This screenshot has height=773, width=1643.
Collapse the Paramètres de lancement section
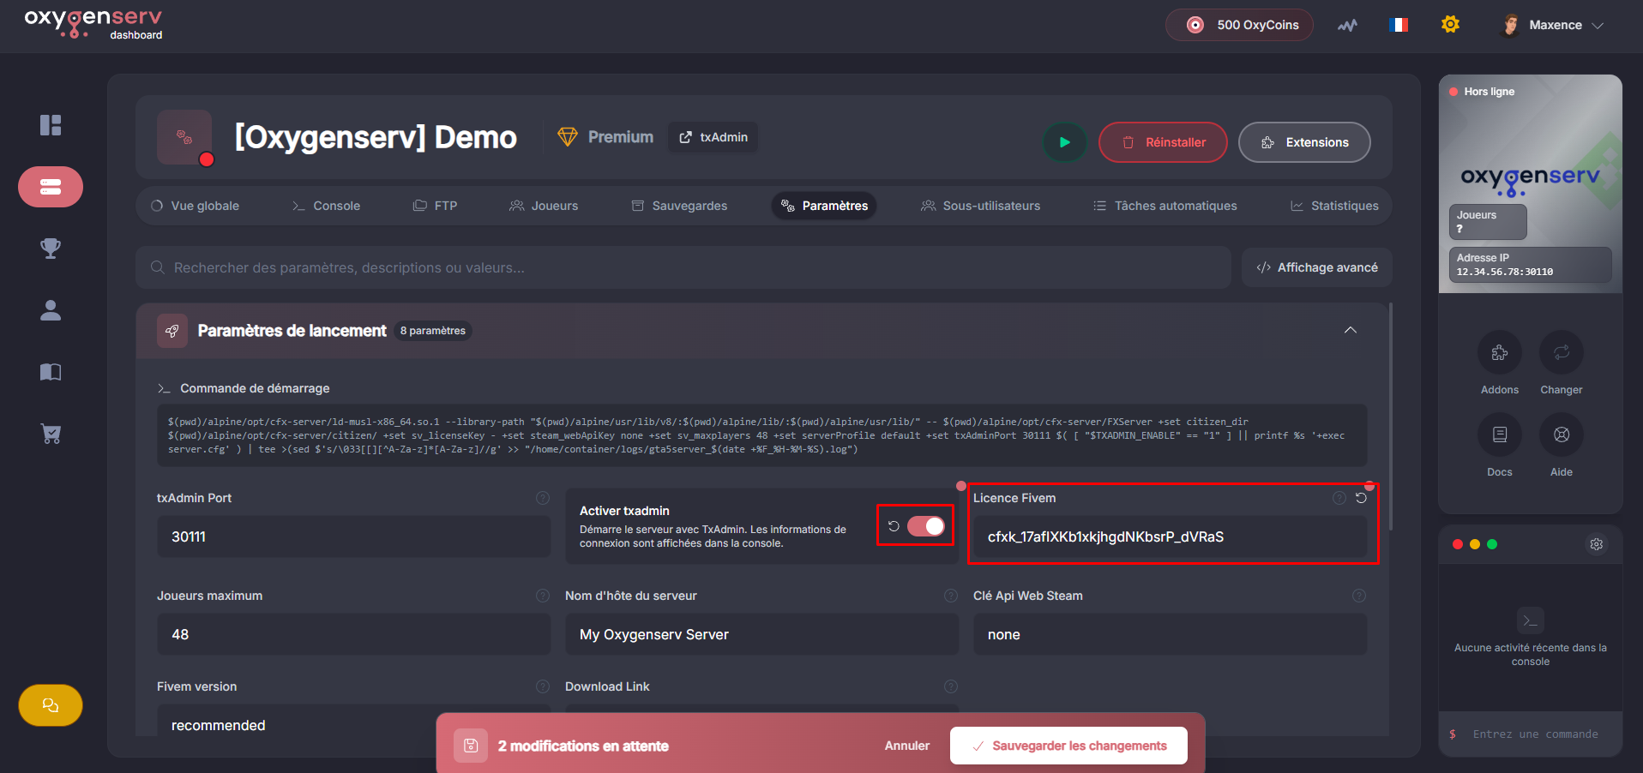point(1350,331)
